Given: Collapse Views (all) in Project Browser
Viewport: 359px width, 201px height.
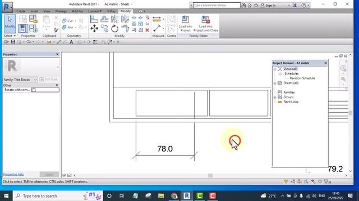Looking at the screenshot, I should 275,69.
